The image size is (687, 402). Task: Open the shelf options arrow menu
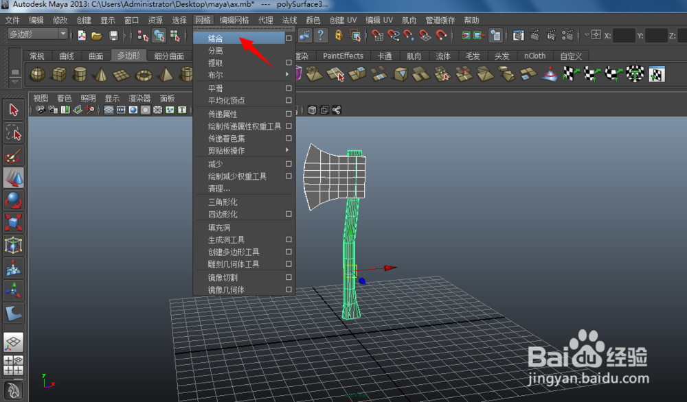15,82
